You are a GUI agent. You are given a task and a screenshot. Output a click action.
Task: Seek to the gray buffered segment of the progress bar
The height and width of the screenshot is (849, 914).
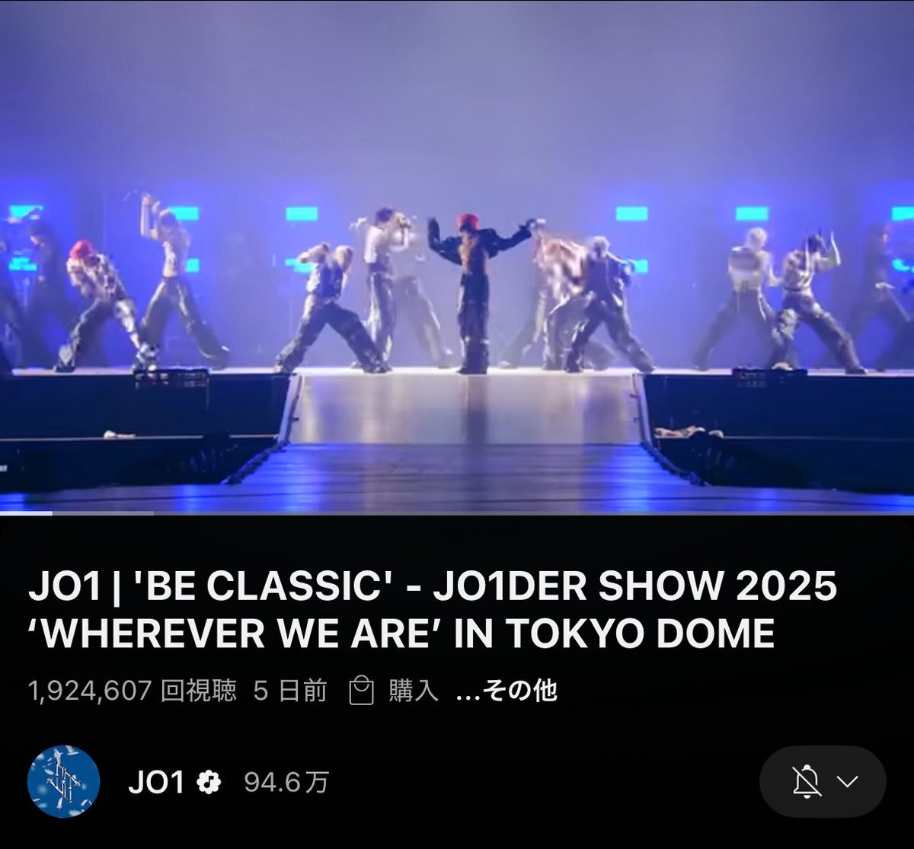(103, 513)
